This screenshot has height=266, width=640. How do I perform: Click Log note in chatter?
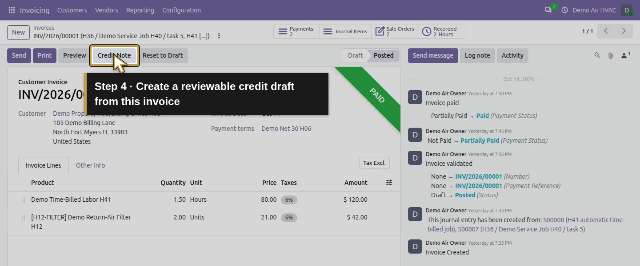(477, 55)
